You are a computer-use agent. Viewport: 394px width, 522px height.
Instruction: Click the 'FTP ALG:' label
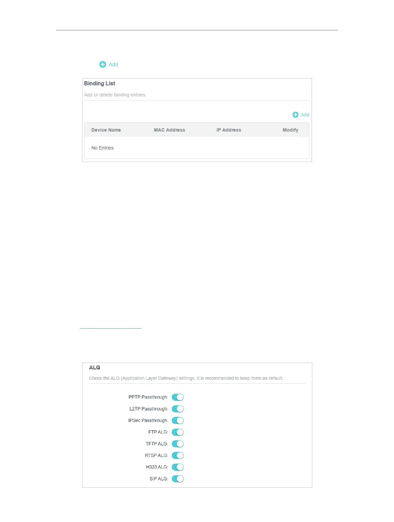coord(158,432)
